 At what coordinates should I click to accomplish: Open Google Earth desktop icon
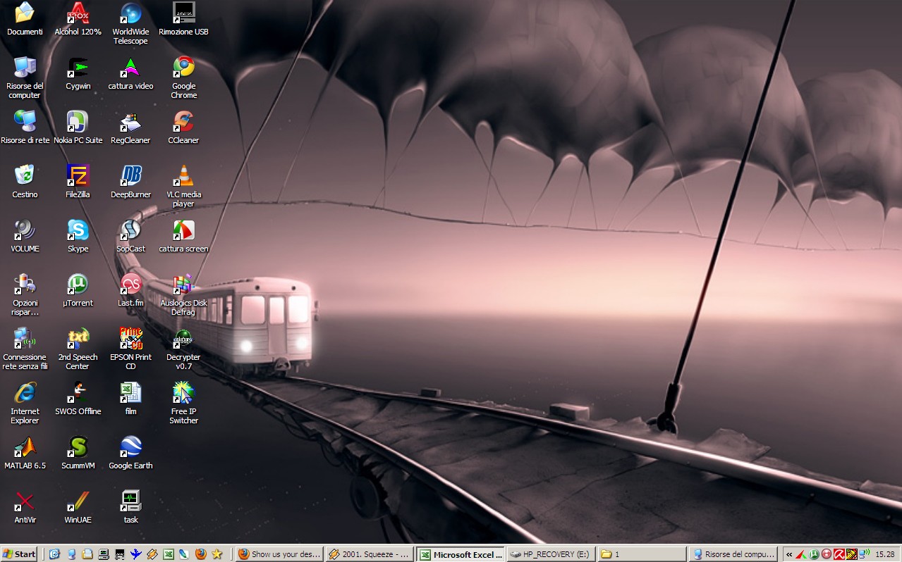coord(130,447)
